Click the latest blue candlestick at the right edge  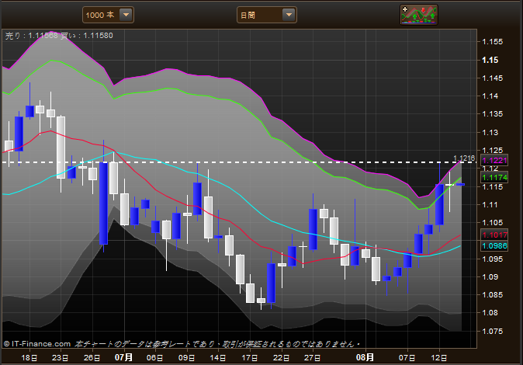pos(461,184)
